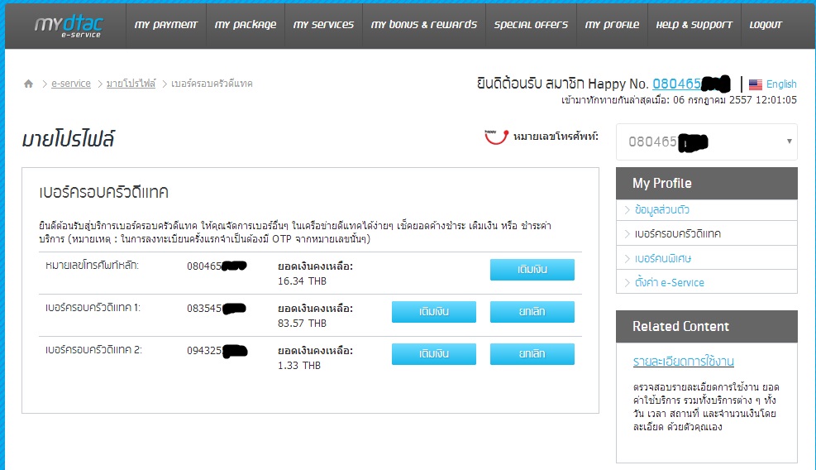Click the เบอร์ครอบครัวดีแทค breadcrumb text
This screenshot has height=470, width=816.
212,84
